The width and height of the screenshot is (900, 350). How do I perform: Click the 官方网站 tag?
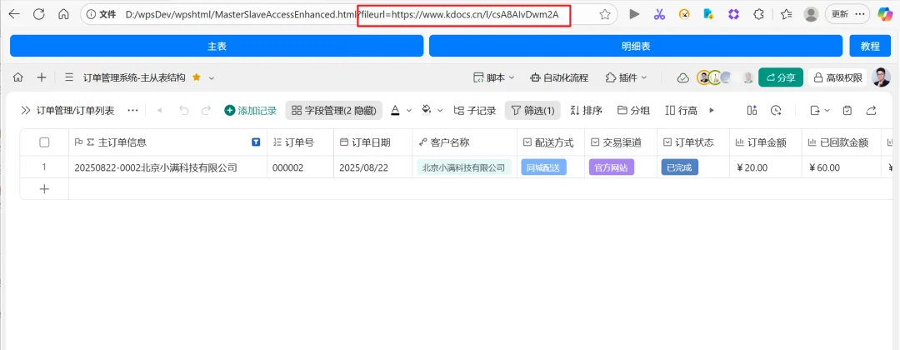[x=612, y=167]
